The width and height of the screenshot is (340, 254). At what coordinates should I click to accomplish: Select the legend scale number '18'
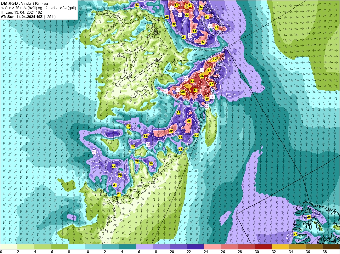(x=155, y=252)
